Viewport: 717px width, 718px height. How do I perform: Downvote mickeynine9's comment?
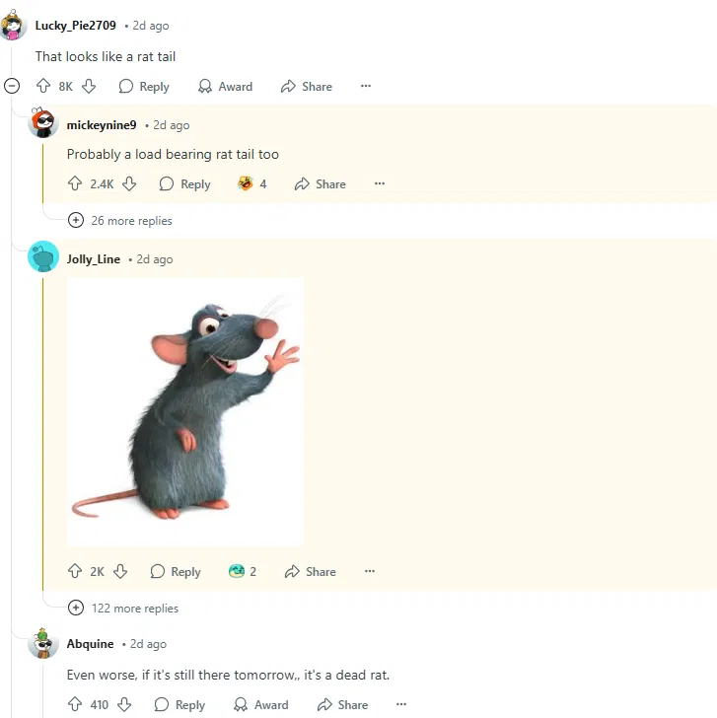(x=129, y=183)
